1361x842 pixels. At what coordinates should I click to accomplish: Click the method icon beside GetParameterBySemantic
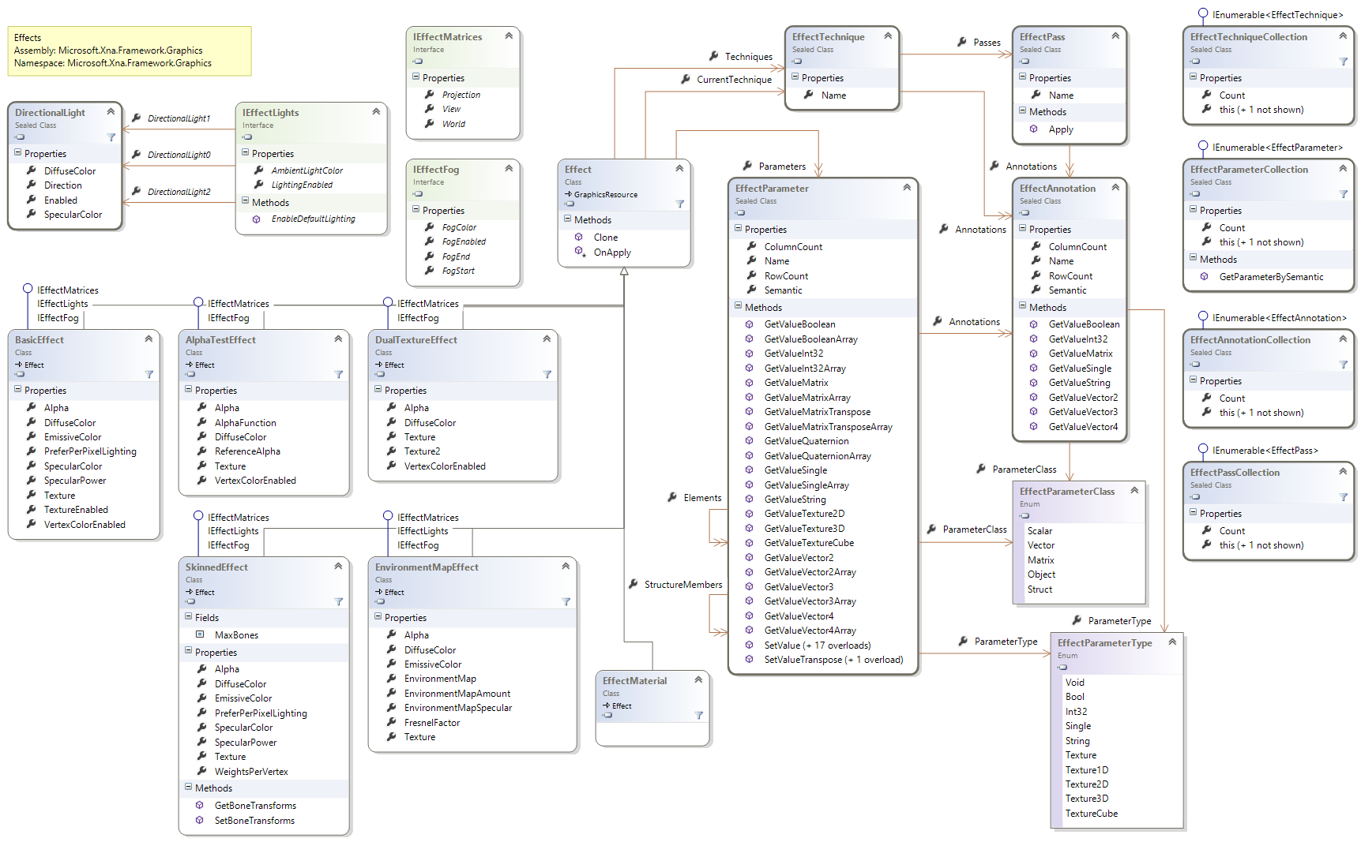1204,276
